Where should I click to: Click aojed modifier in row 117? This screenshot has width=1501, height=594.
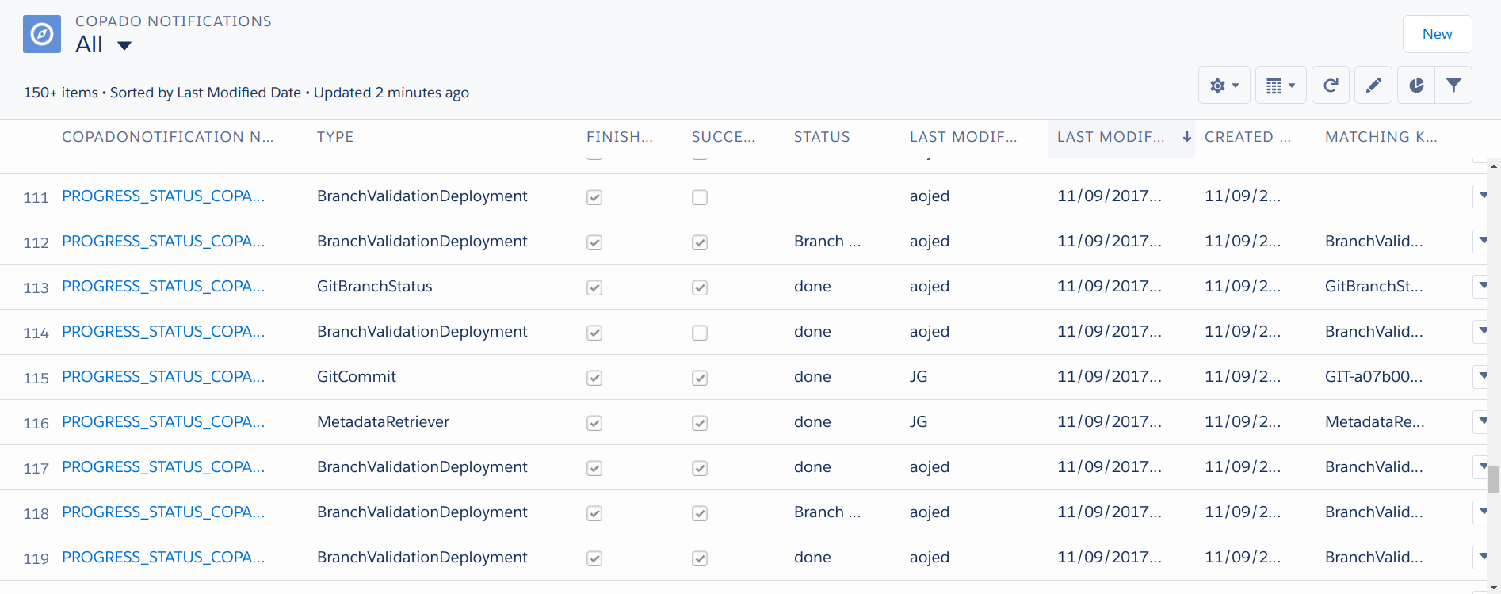(x=930, y=466)
